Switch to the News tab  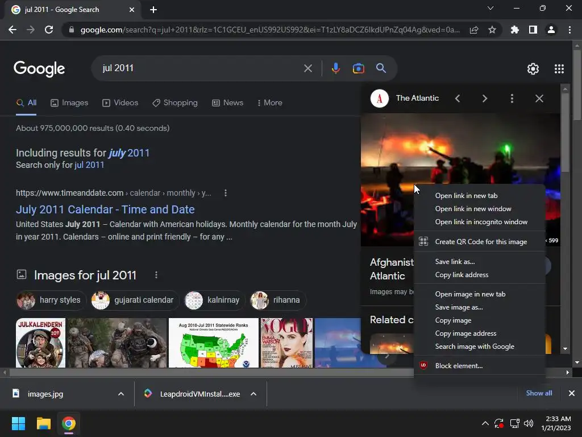(227, 103)
